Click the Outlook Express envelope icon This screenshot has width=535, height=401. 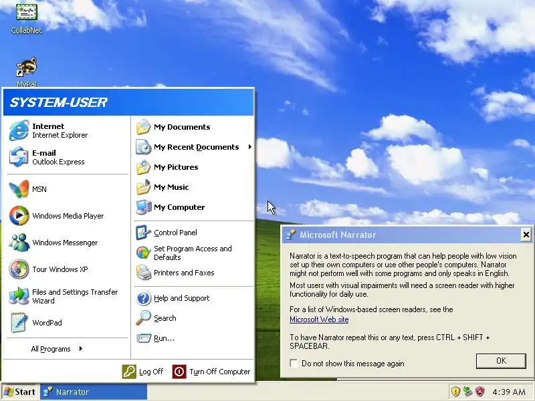(x=19, y=157)
